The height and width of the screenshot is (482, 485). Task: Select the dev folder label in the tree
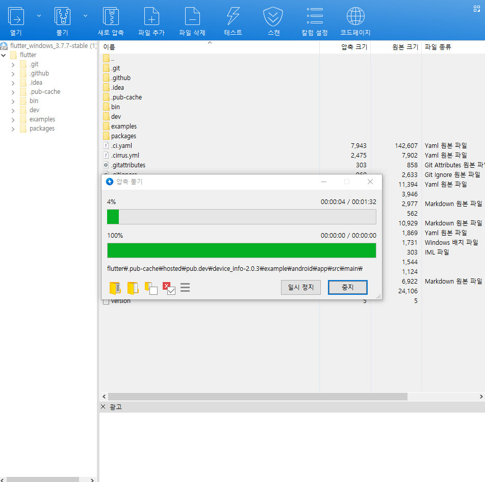[34, 110]
